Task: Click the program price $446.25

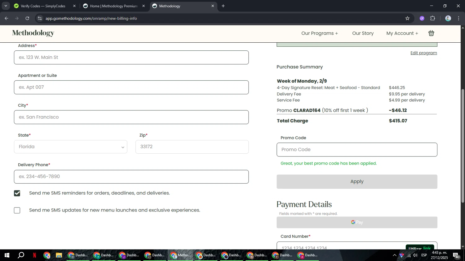Action: [x=397, y=88]
